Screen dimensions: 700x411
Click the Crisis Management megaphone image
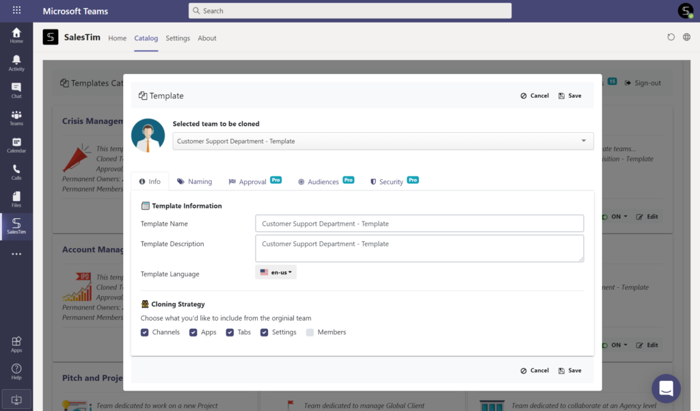(x=77, y=158)
